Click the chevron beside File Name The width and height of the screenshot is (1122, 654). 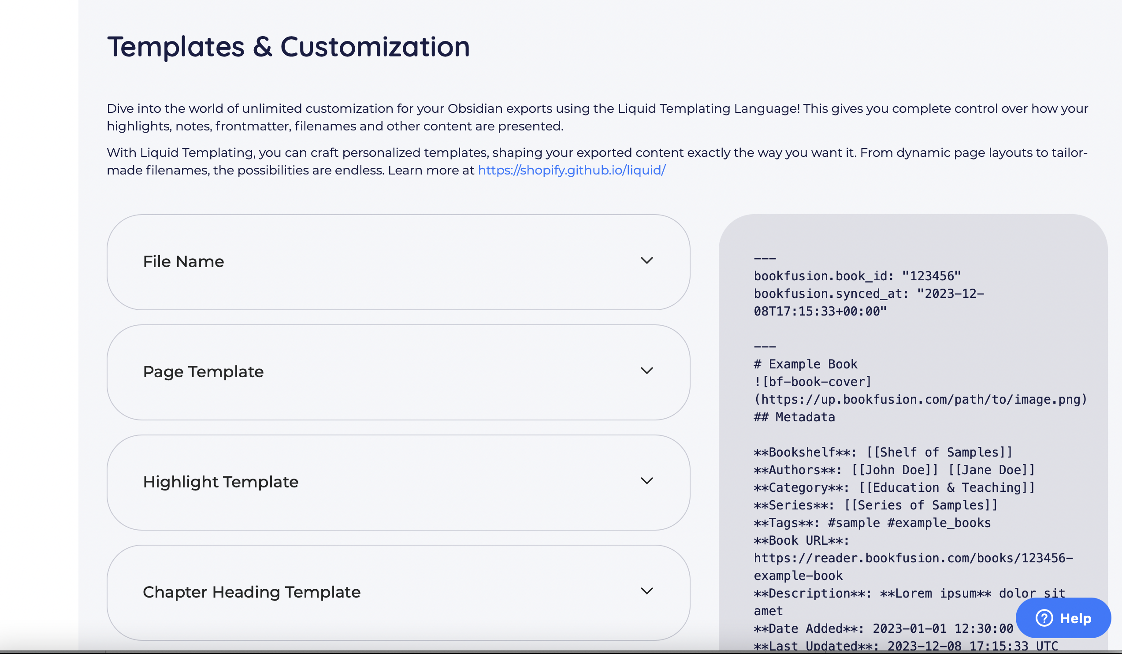click(x=648, y=260)
